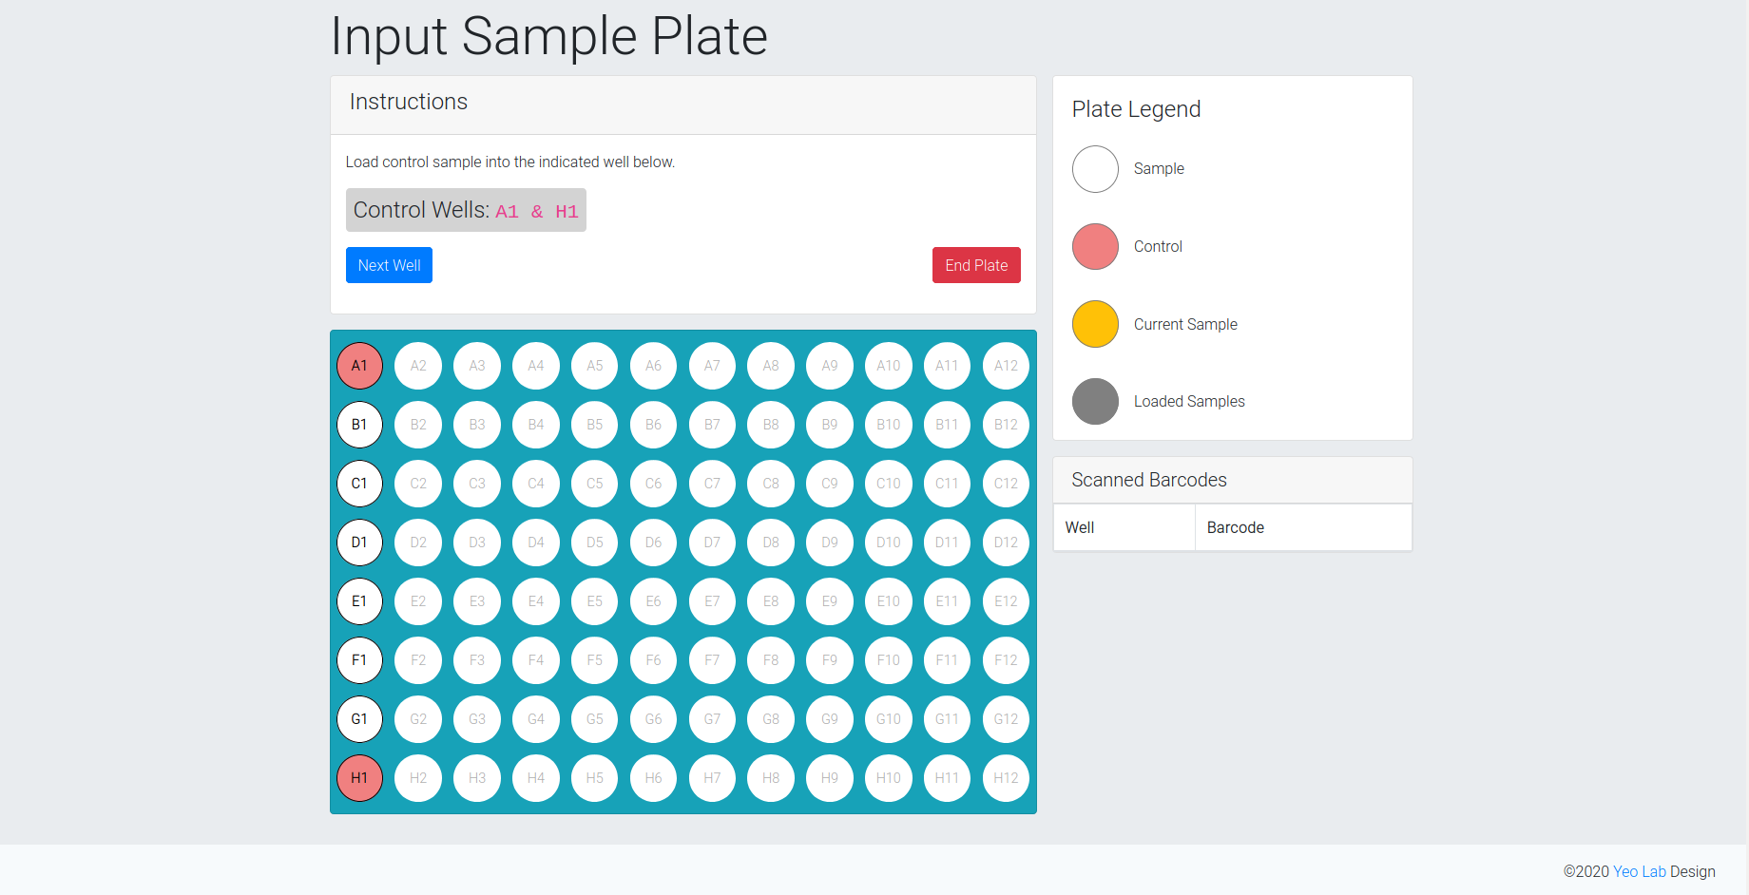Click the Next Well button
Viewport: 1749px width, 895px height.
coord(389,265)
